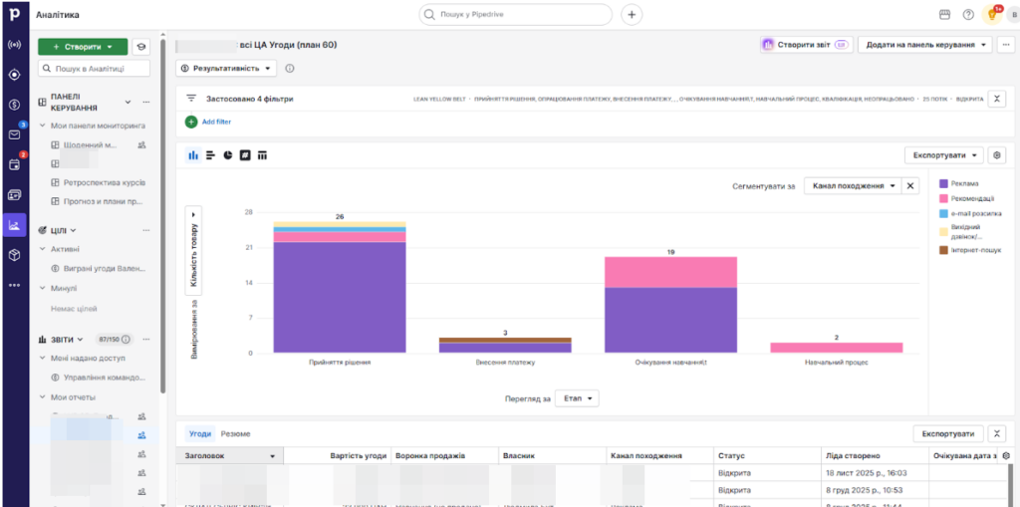The image size is (1020, 507).
Task: Switch to scorecard number view
Action: (x=245, y=155)
